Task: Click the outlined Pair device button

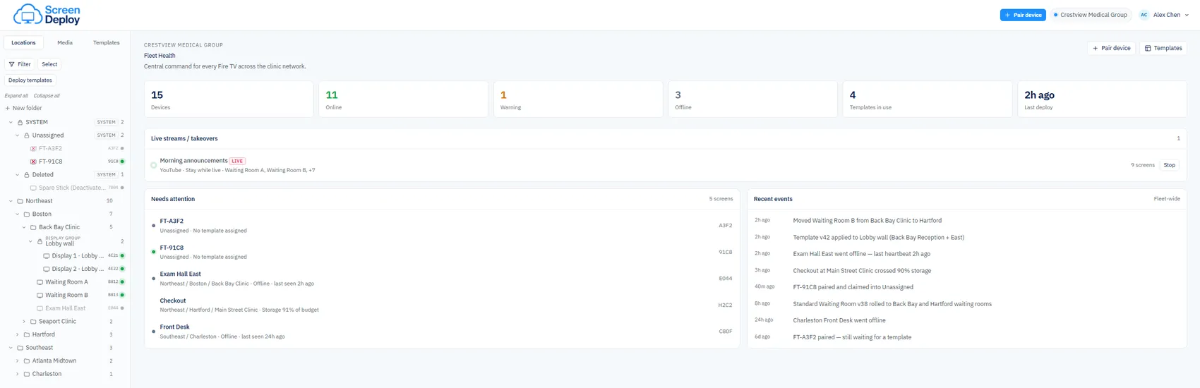Action: coord(1112,48)
